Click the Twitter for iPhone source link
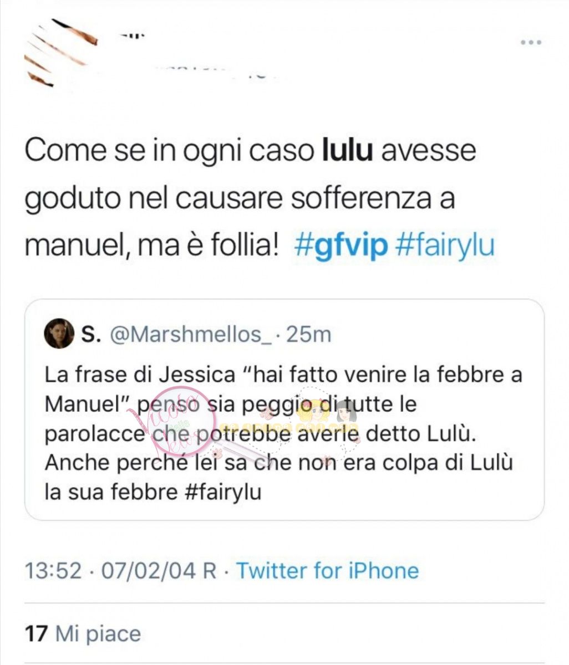Screen dimensions: 569x665 (328, 570)
